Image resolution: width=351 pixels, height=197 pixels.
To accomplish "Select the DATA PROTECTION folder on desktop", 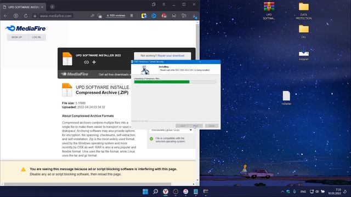I will click(303, 11).
